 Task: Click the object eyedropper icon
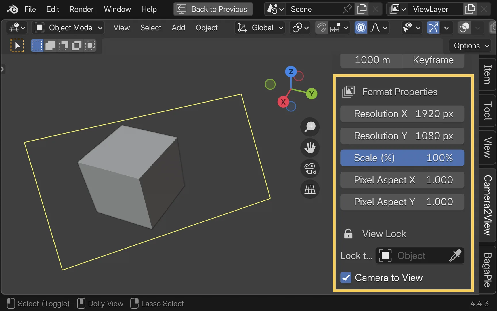point(455,256)
